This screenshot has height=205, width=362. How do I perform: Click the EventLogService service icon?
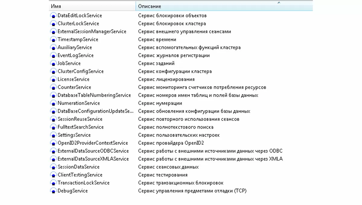pos(53,56)
